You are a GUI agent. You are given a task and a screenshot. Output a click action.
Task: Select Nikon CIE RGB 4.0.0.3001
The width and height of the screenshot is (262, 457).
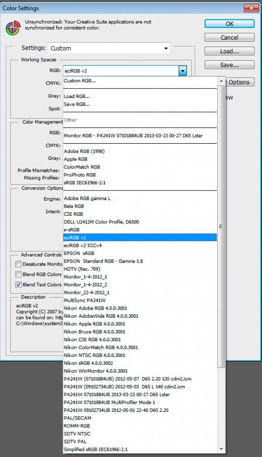click(140, 340)
